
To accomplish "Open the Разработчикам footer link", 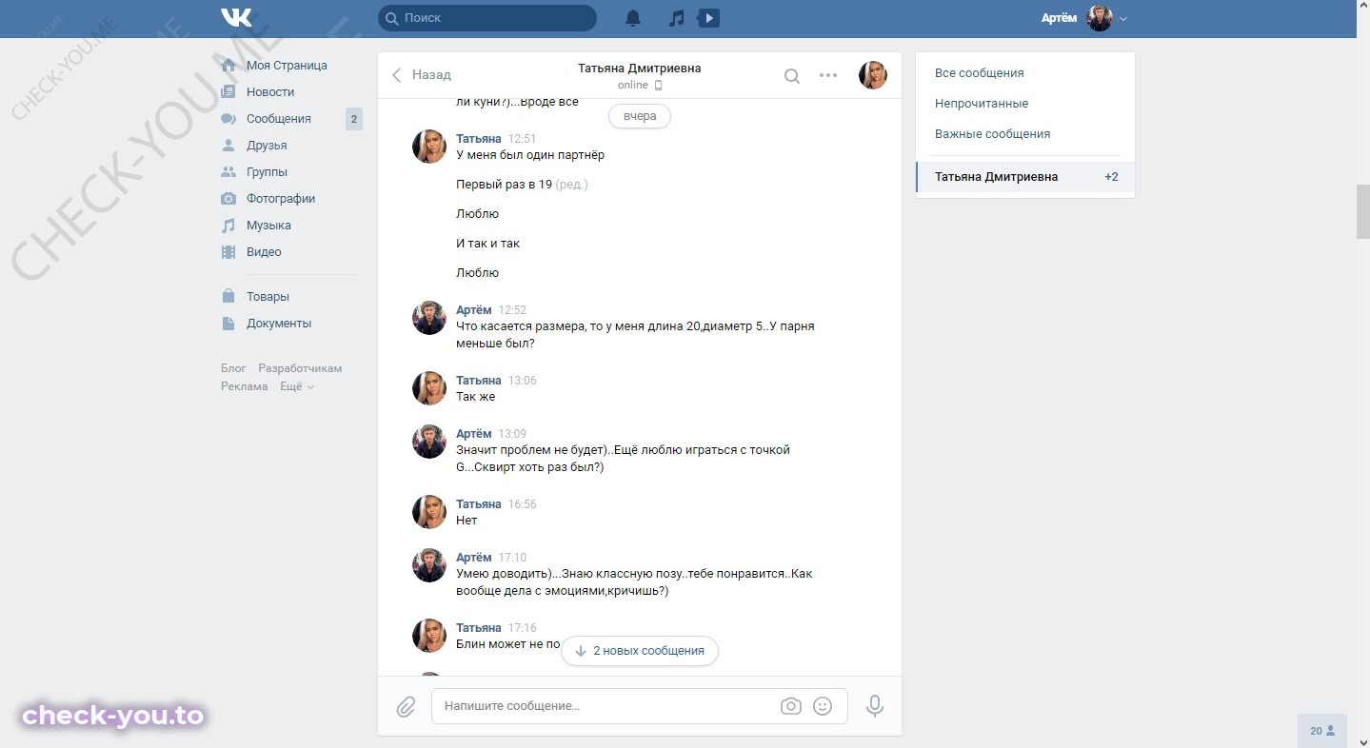I will [300, 368].
